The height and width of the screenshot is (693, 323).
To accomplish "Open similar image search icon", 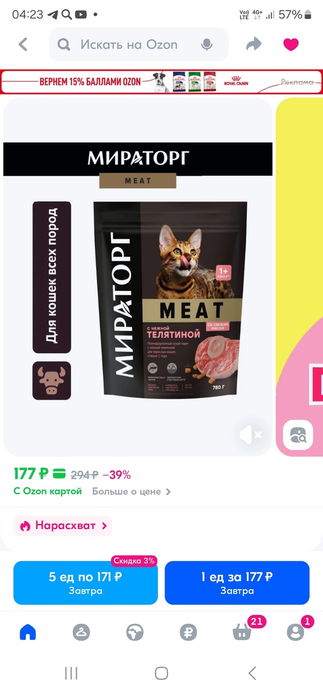I will point(298,434).
